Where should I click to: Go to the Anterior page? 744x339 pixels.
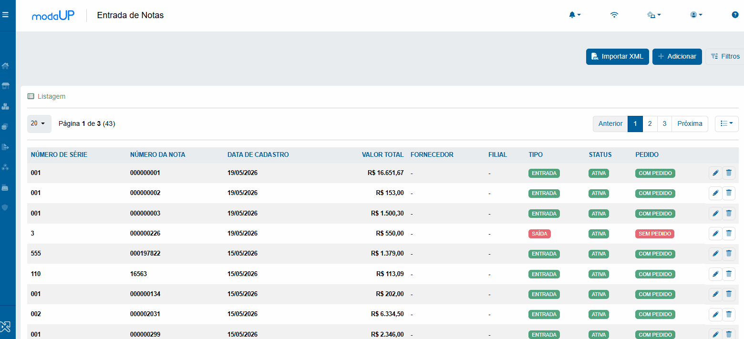coord(610,123)
